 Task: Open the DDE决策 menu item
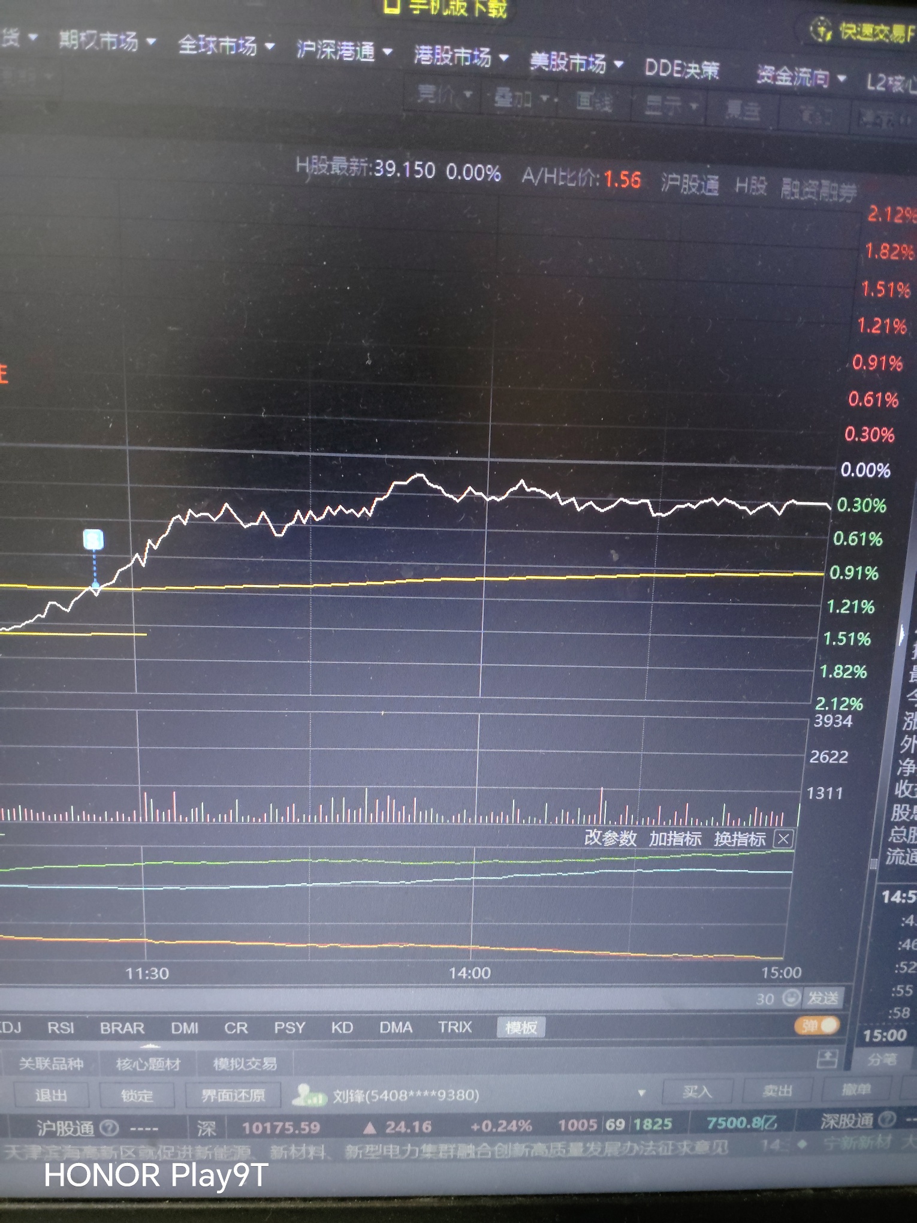[x=681, y=70]
